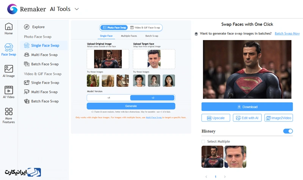Go to Home in left sidebar
Screen dimensions: 303x180
pyautogui.click(x=9, y=29)
